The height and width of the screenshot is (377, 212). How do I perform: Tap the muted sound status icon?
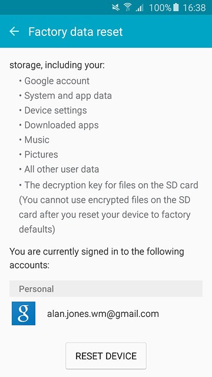click(115, 8)
